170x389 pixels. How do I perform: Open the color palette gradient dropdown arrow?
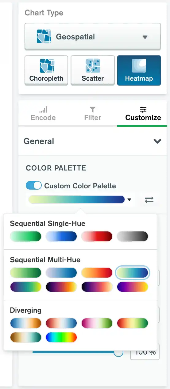tap(129, 200)
